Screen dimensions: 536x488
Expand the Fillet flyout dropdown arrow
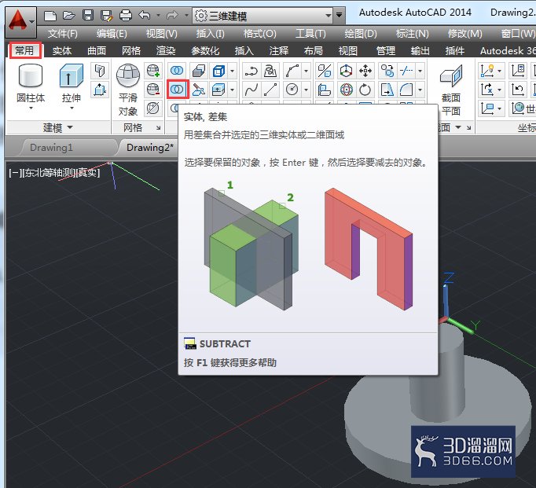(420, 90)
